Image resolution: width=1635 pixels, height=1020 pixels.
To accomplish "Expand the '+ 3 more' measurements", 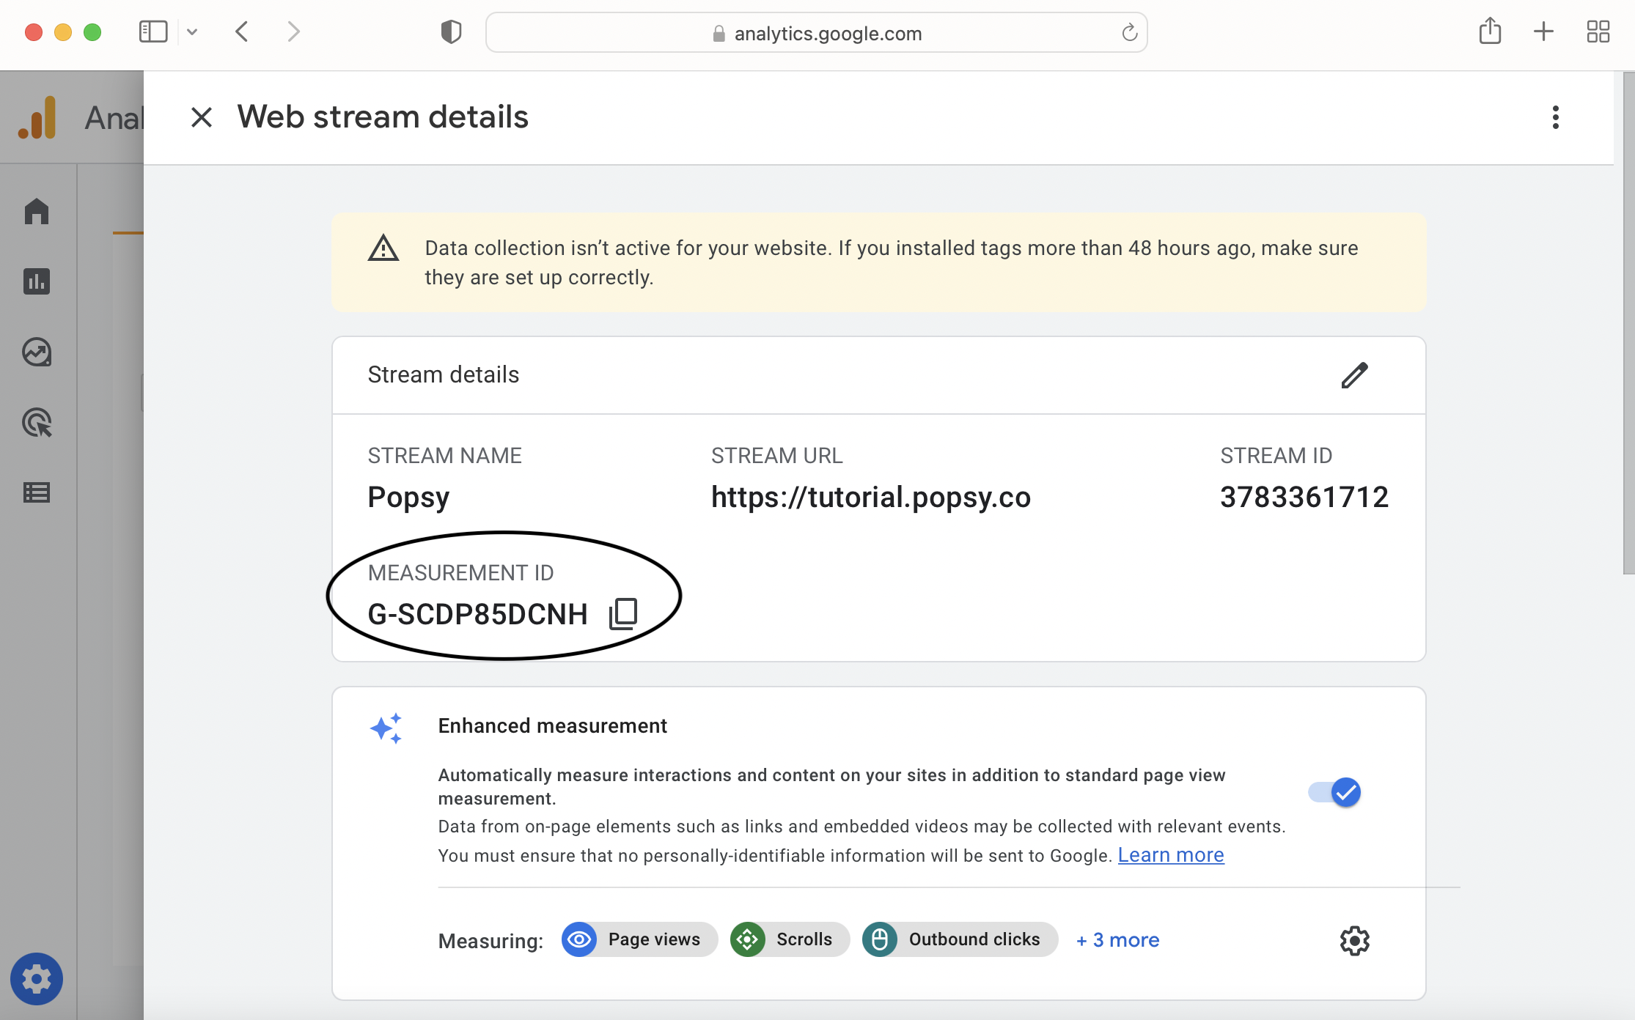I will coord(1117,940).
